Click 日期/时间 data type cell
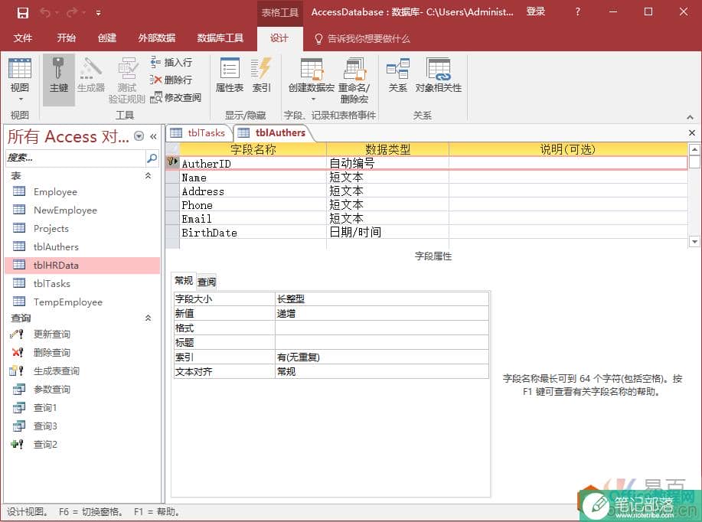Viewport: 702px width, 522px height. (387, 233)
